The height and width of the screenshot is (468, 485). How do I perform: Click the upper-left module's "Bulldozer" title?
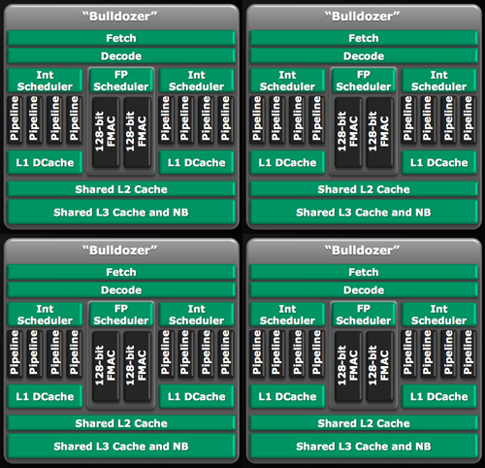click(120, 17)
